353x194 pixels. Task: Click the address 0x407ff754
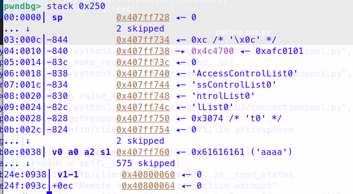pos(142,130)
